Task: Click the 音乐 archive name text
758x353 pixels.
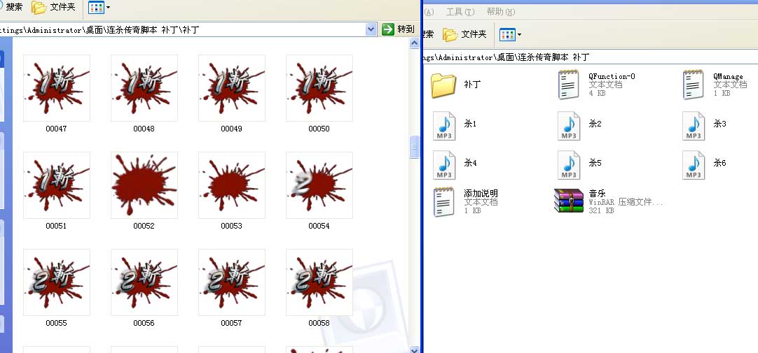Action: [597, 194]
